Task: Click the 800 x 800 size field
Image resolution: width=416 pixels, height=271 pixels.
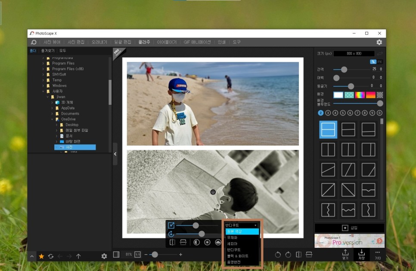Action: pyautogui.click(x=354, y=53)
